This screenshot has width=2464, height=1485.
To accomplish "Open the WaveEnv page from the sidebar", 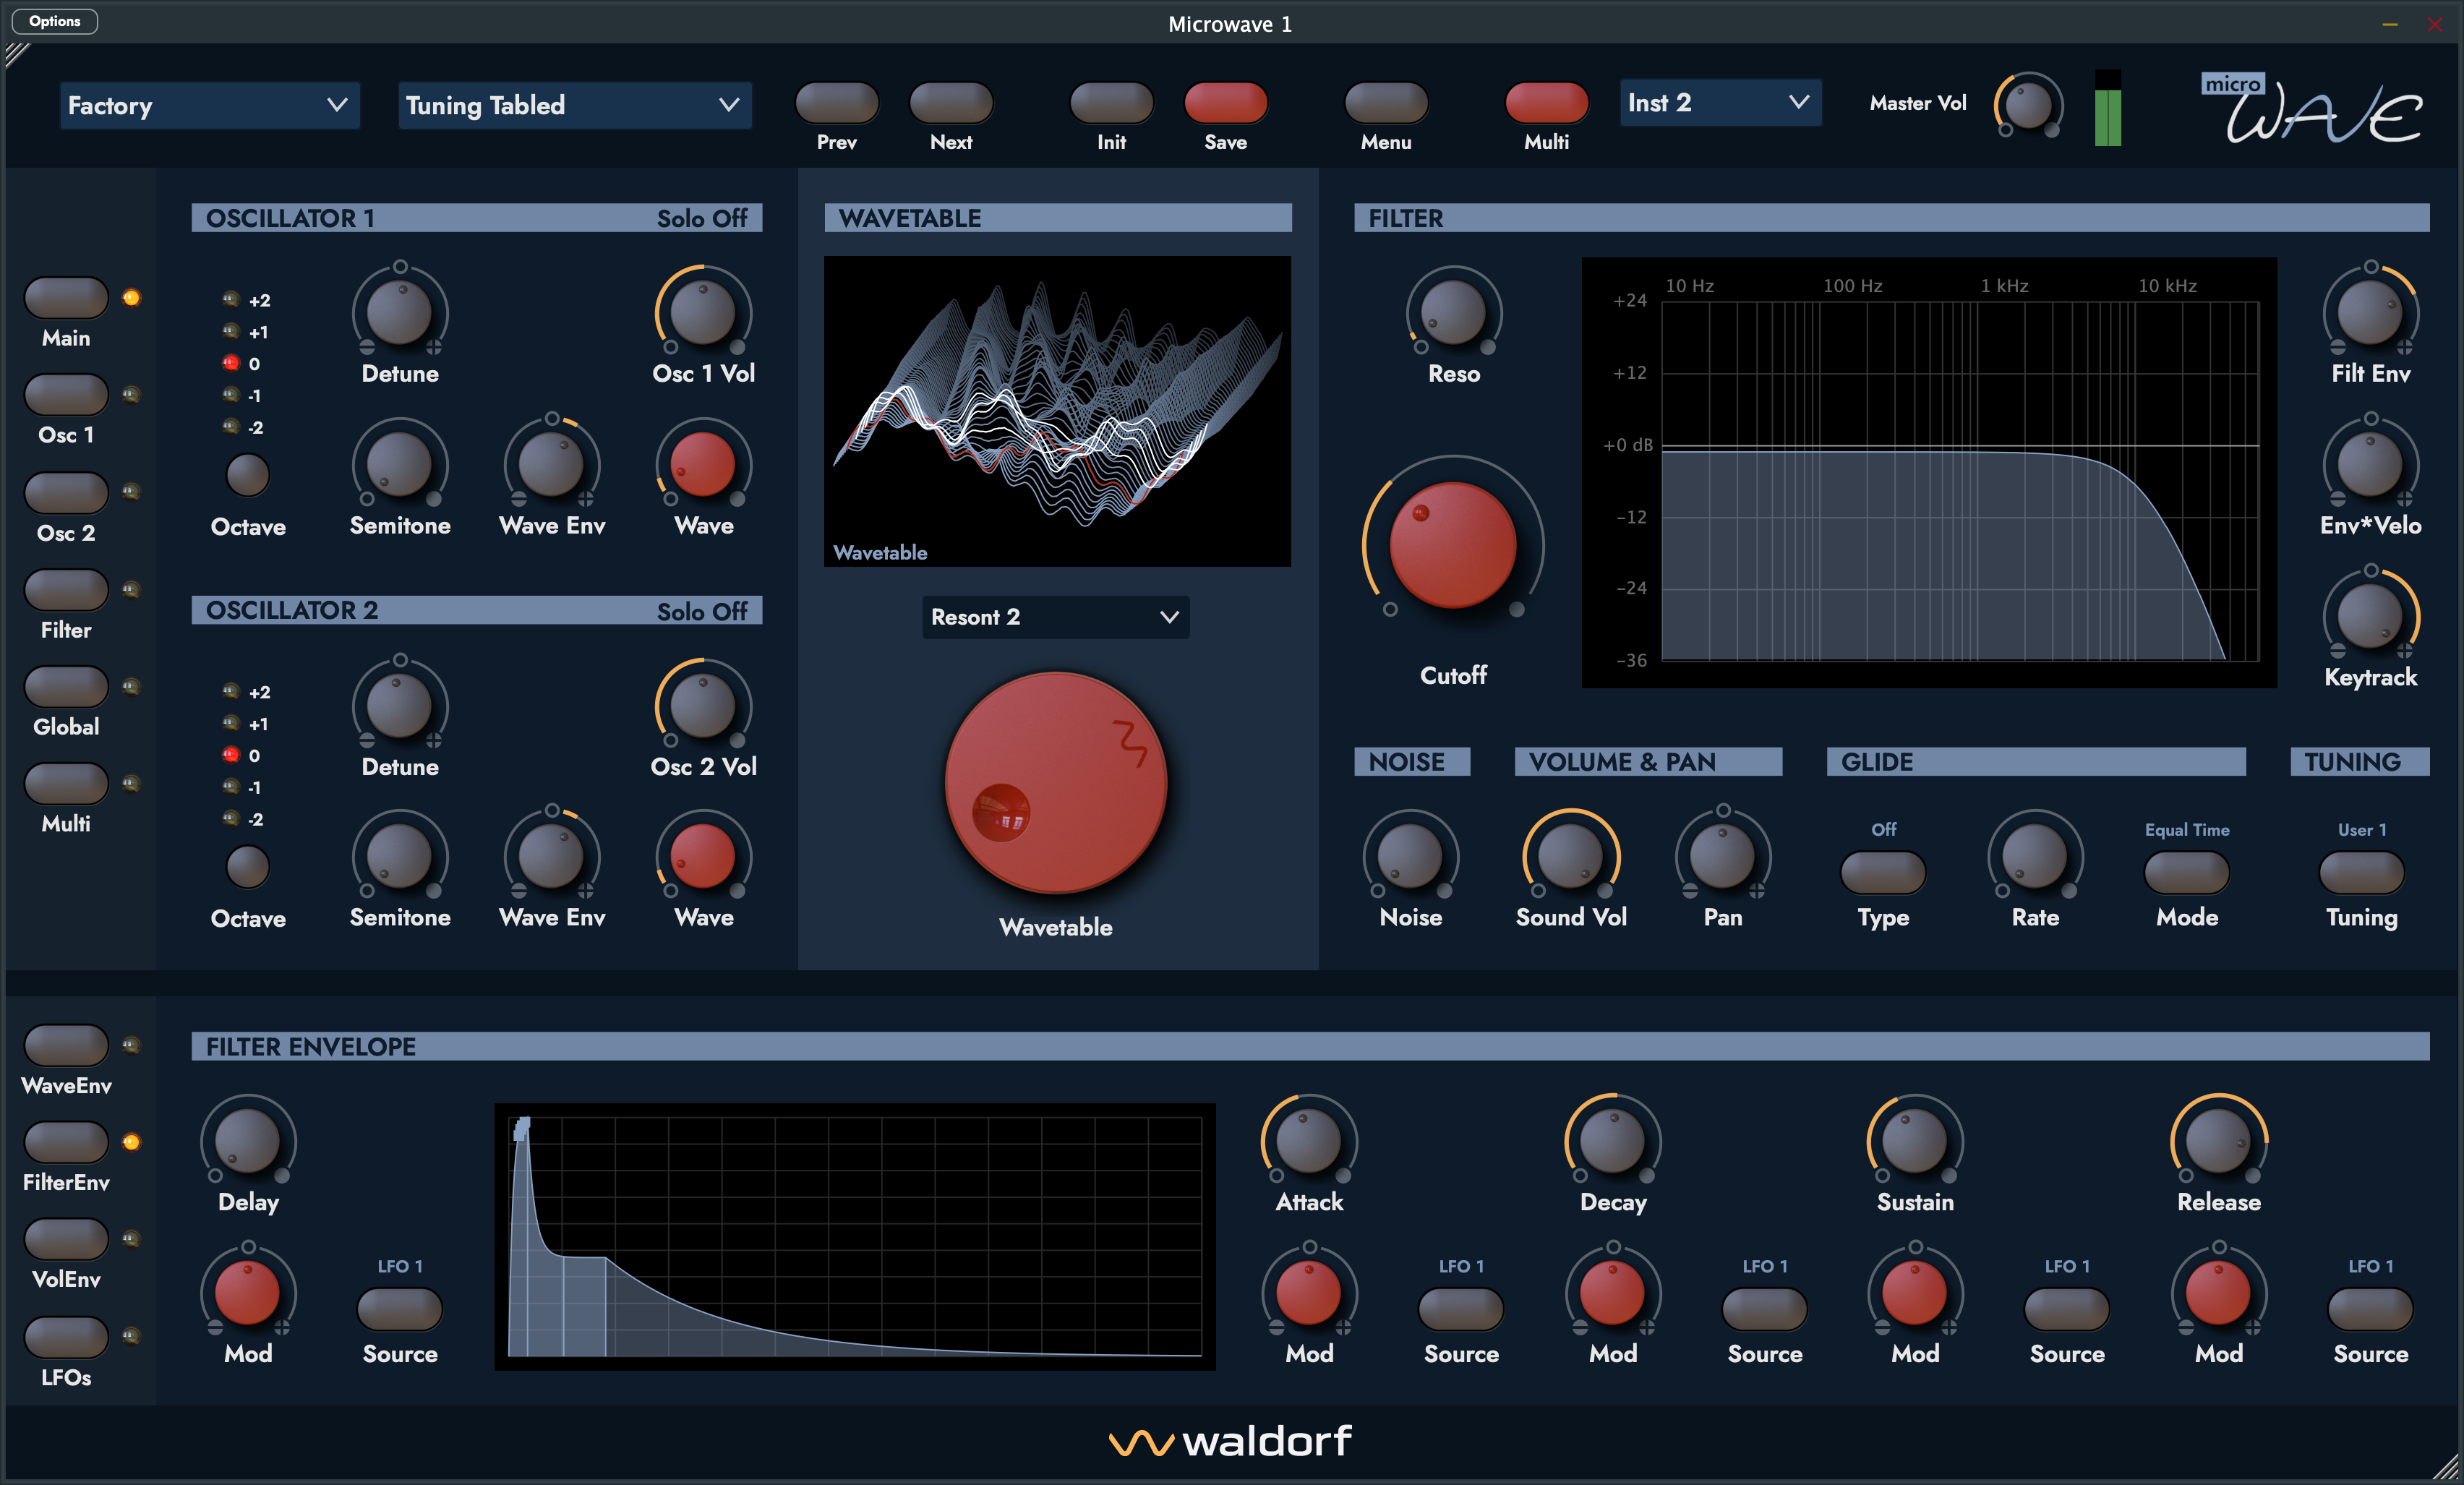I will click(64, 1043).
